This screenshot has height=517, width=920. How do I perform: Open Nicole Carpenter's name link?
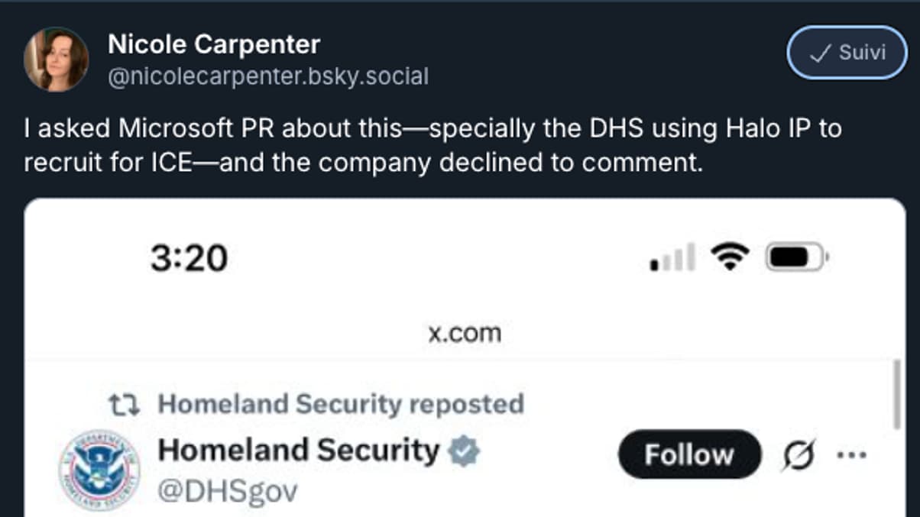point(214,44)
